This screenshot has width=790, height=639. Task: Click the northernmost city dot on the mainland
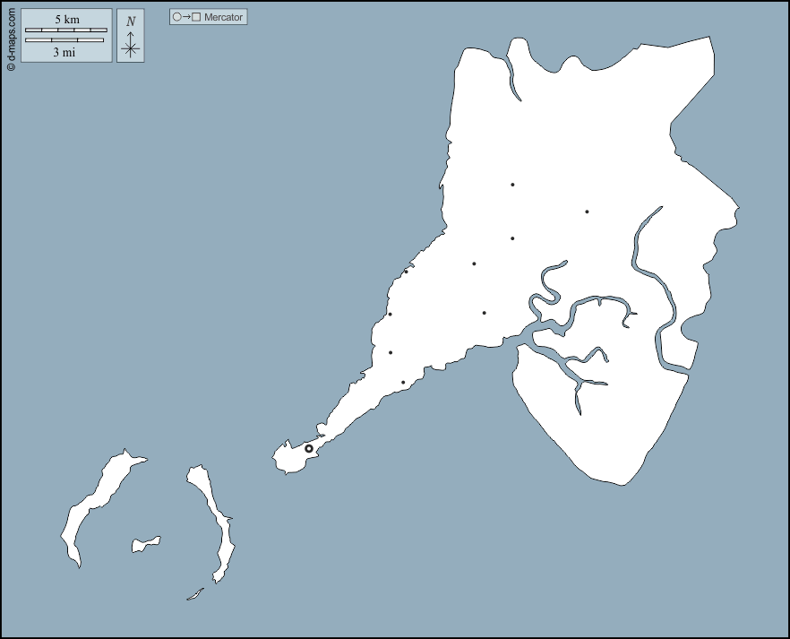(512, 185)
